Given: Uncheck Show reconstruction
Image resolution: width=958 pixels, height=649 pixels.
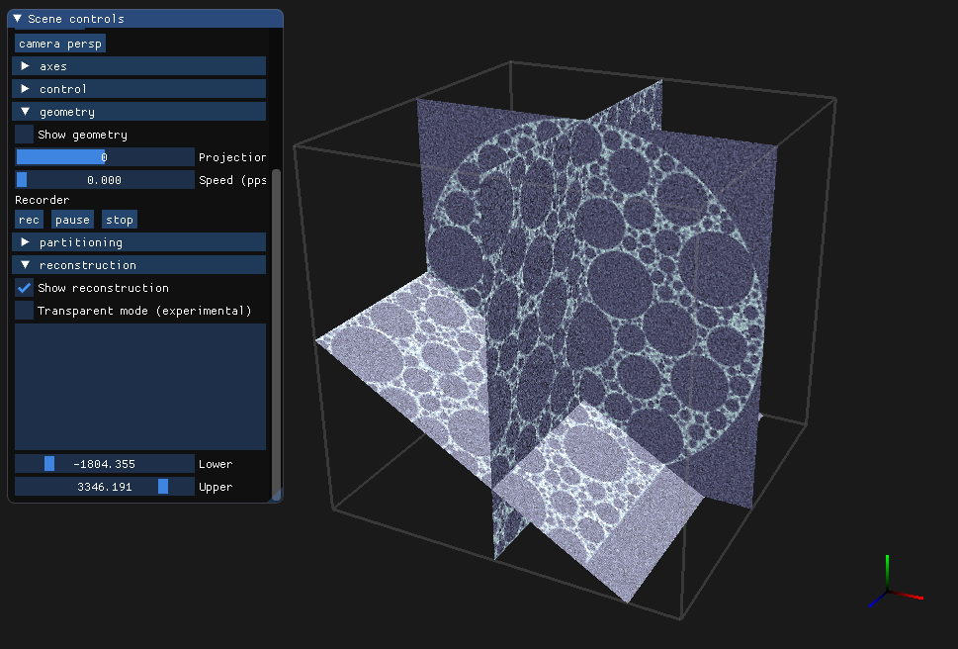Looking at the screenshot, I should [25, 288].
